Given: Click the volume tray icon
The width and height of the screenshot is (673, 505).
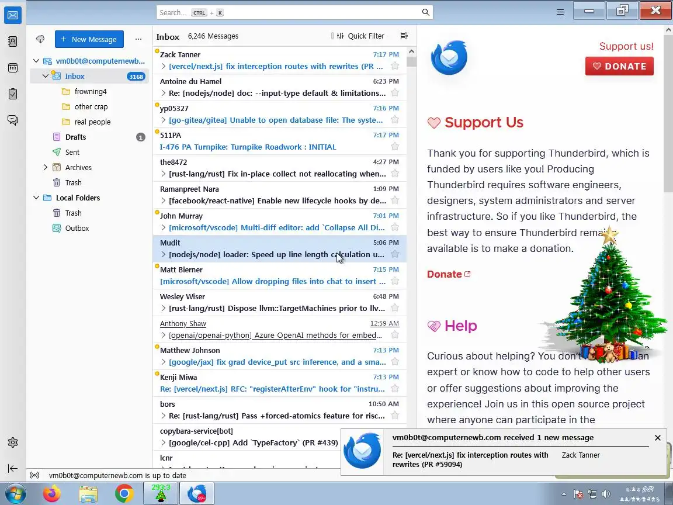Looking at the screenshot, I should (x=606, y=494).
